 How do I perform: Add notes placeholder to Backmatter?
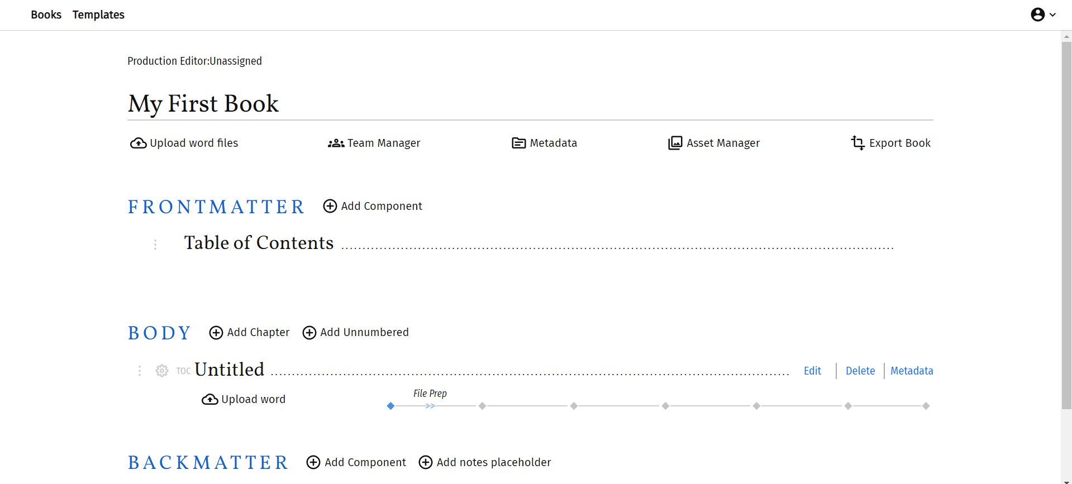(x=485, y=463)
